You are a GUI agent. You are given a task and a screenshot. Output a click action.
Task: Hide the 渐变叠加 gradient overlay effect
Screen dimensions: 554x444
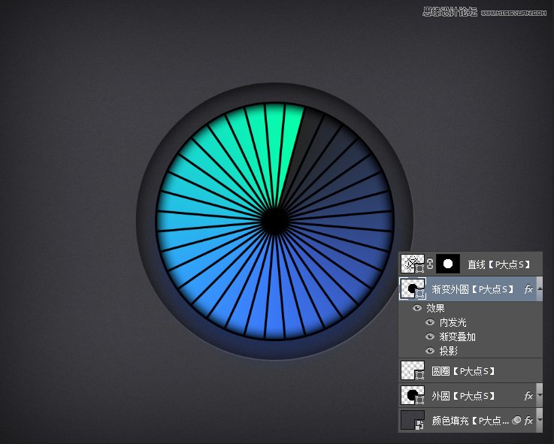429,337
